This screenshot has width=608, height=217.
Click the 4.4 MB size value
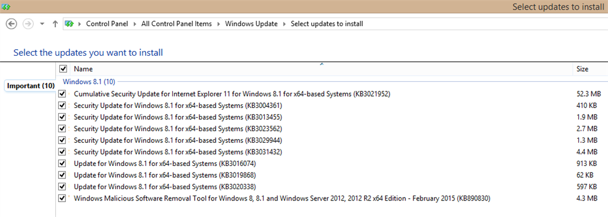click(587, 152)
